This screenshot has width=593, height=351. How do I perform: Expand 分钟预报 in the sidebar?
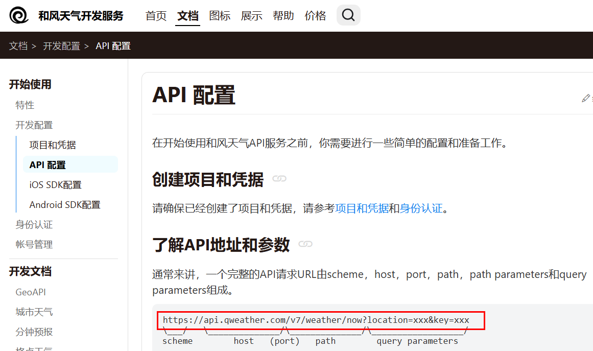click(x=34, y=332)
